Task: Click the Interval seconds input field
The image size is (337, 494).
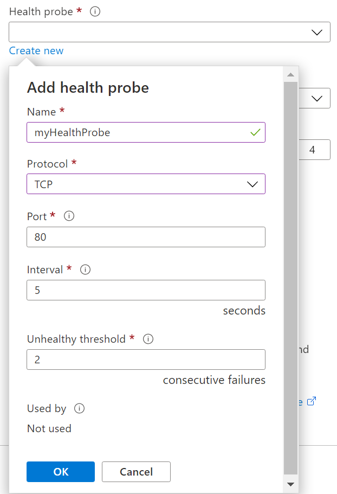Action: pos(146,290)
